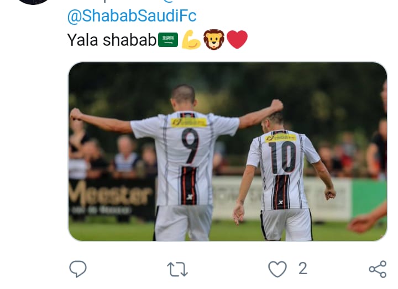398x289 pixels.
Task: Open the @ShababSaudiFc mention link
Action: click(x=132, y=15)
